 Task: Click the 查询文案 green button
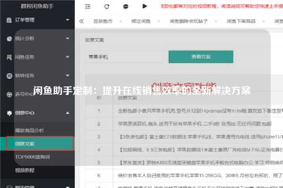point(201,57)
